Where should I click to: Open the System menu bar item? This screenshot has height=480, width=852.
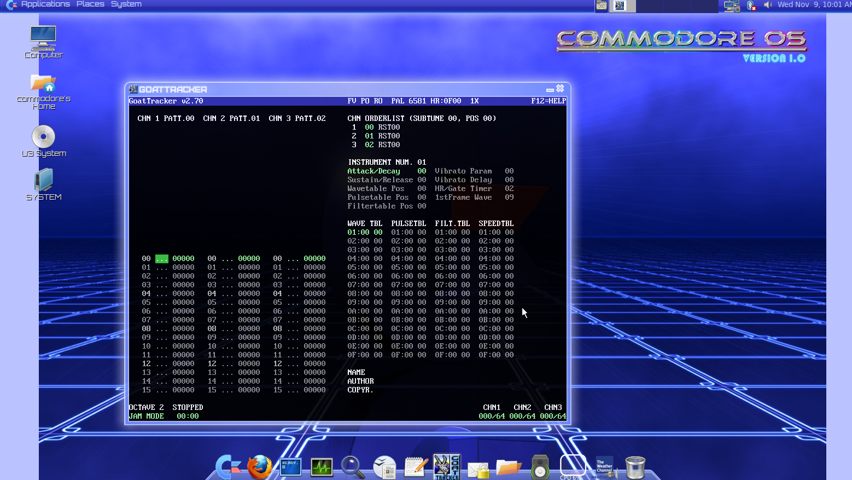125,4
